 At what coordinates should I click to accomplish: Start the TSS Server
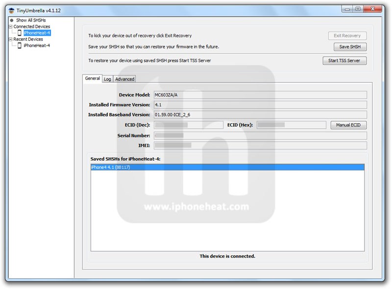pyautogui.click(x=344, y=61)
